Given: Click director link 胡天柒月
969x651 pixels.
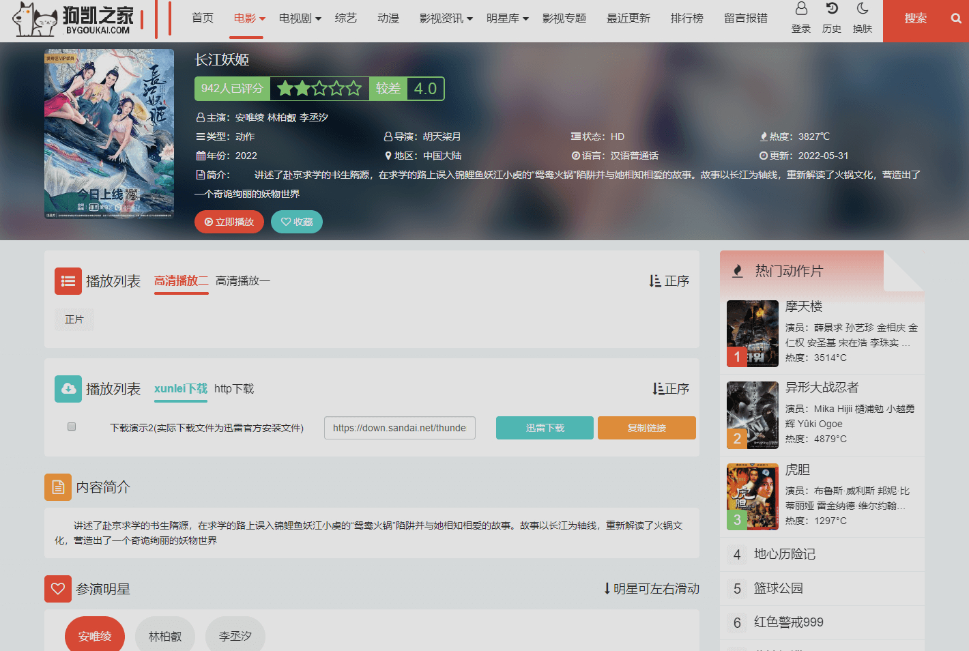Looking at the screenshot, I should point(442,136).
